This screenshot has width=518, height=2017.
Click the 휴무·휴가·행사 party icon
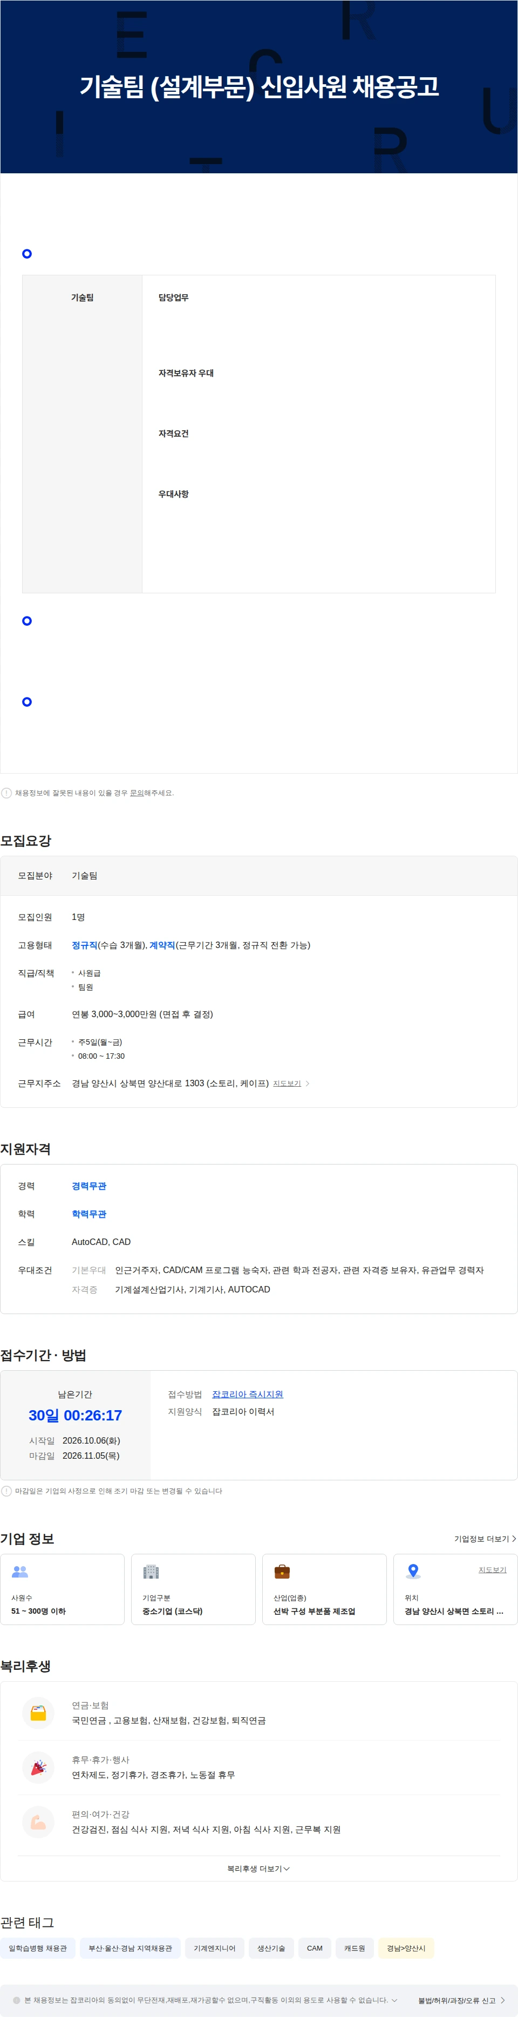(38, 1767)
